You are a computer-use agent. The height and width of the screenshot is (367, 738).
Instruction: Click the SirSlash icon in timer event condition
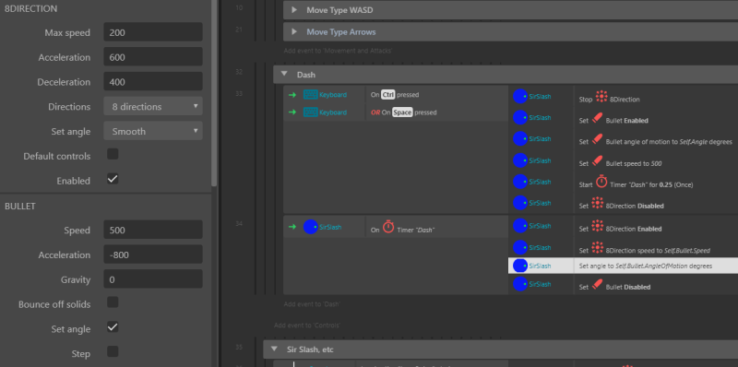[x=311, y=227]
